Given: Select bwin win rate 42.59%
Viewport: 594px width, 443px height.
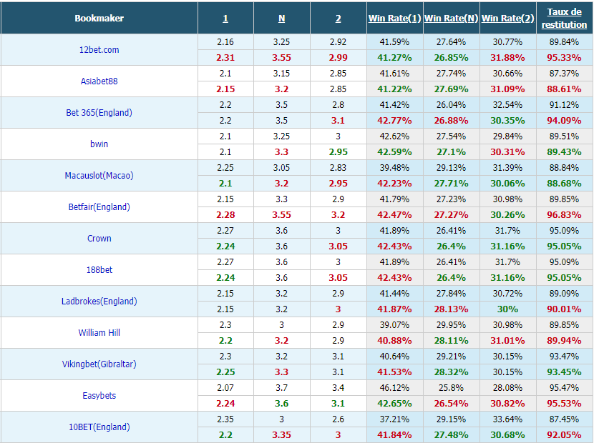Looking at the screenshot, I should click(394, 151).
